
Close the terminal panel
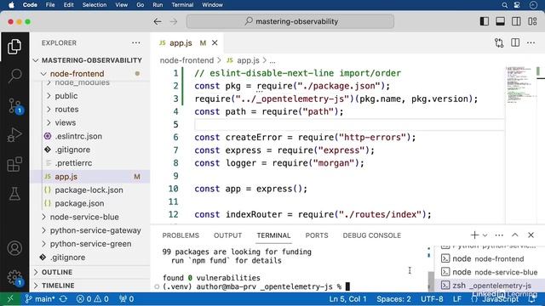(531, 235)
